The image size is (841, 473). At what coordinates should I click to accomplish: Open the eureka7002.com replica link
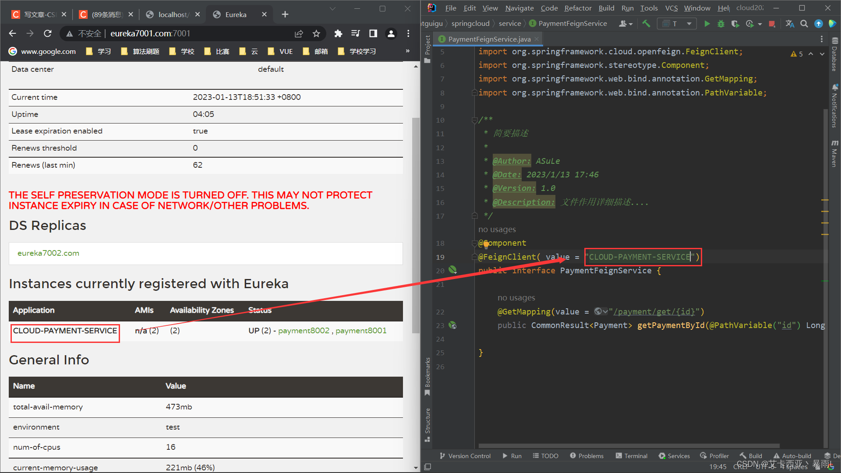(x=48, y=253)
